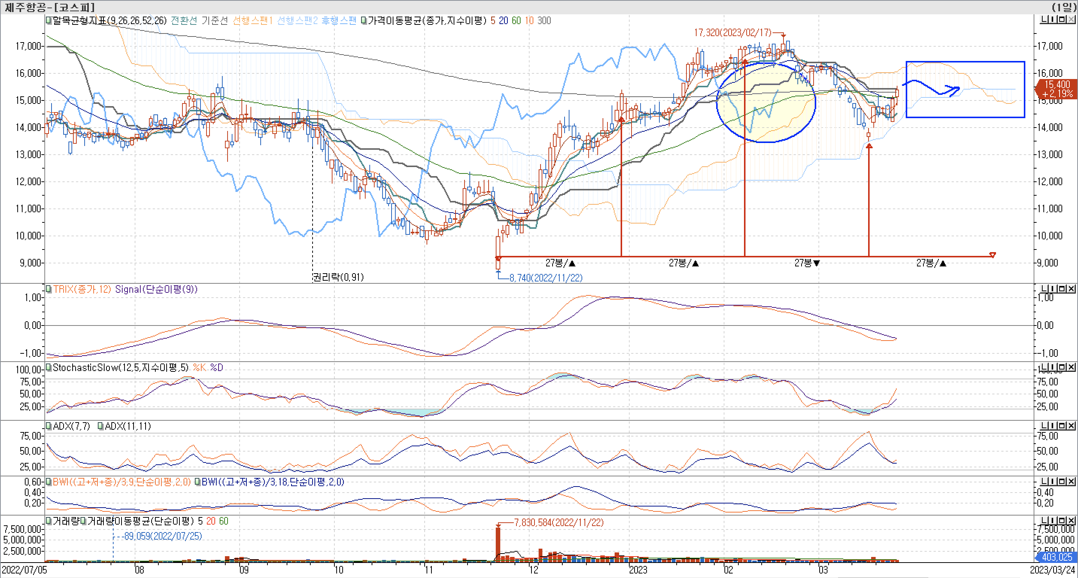The height and width of the screenshot is (578, 1078).
Task: Click the 300 moving-average color label
Action: point(544,20)
